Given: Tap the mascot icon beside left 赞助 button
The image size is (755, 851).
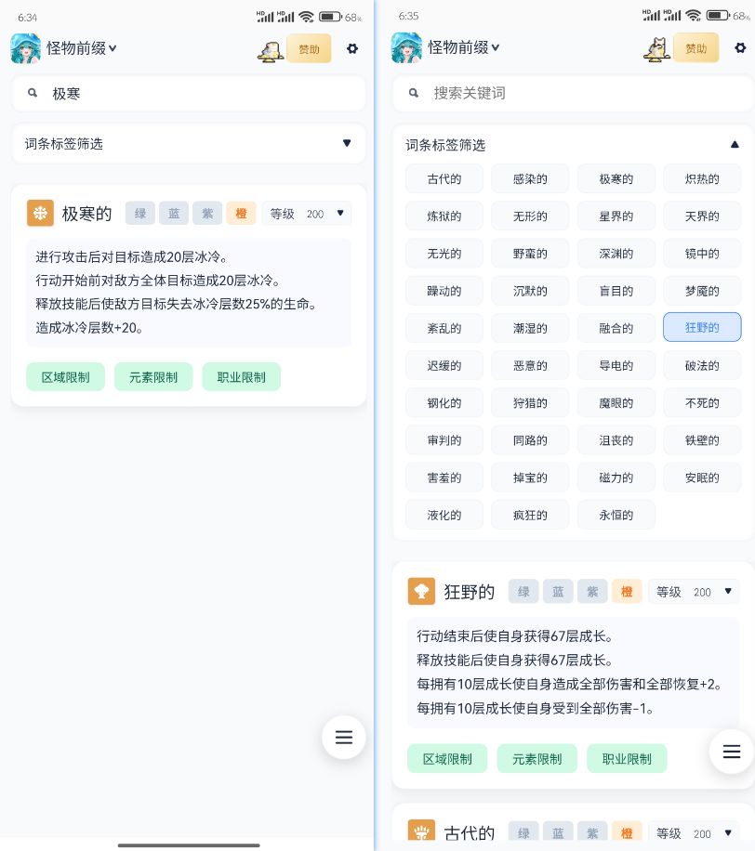Looking at the screenshot, I should point(271,51).
